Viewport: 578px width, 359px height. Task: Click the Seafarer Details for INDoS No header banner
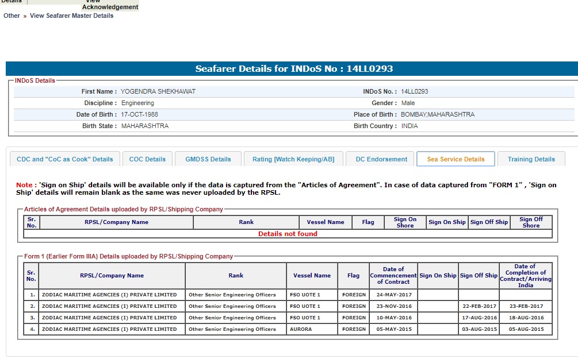click(x=294, y=69)
